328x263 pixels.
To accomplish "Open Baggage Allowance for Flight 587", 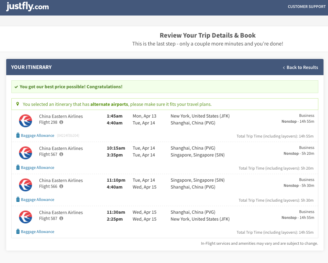I will pos(38,232).
